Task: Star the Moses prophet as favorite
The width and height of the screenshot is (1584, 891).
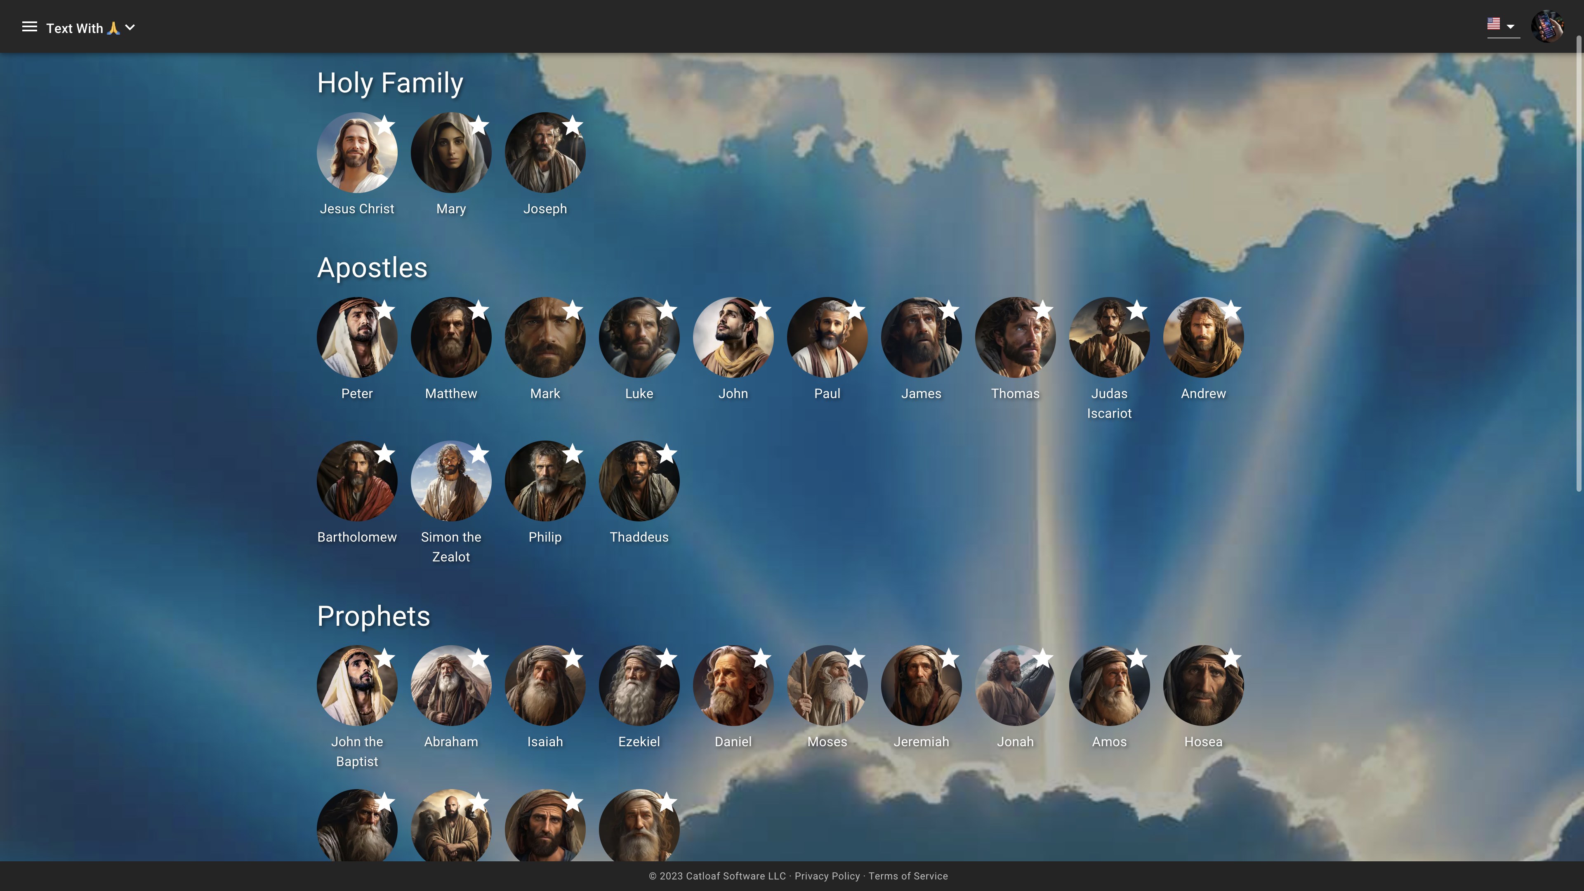Action: [855, 659]
